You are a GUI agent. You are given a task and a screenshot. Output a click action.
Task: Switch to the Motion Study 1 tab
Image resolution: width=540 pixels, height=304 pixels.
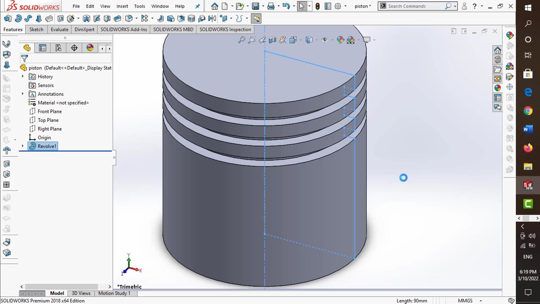(114, 293)
